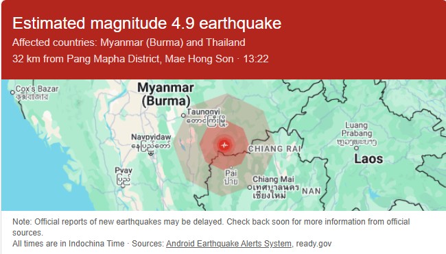The height and width of the screenshot is (254, 446).
Task: Open the Android Earthquake Alerts System link
Action: point(228,244)
